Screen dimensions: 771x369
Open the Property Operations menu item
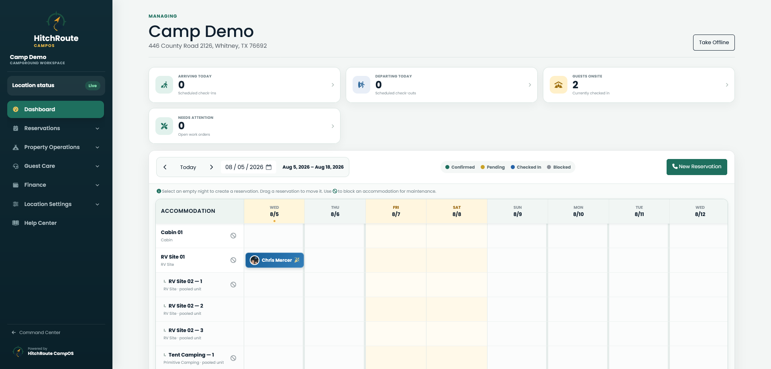pos(56,147)
